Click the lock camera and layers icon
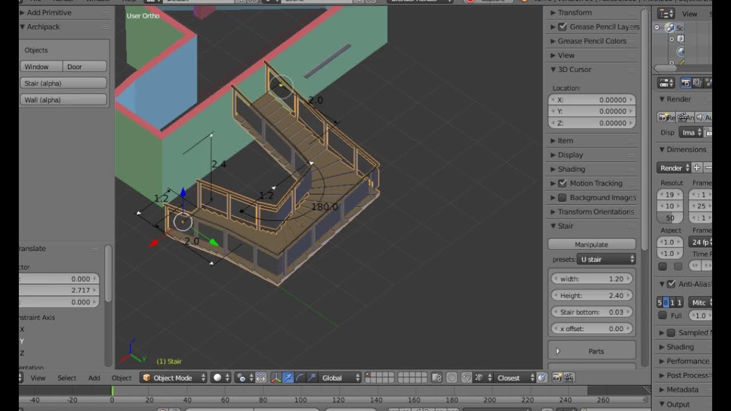 coord(437,378)
